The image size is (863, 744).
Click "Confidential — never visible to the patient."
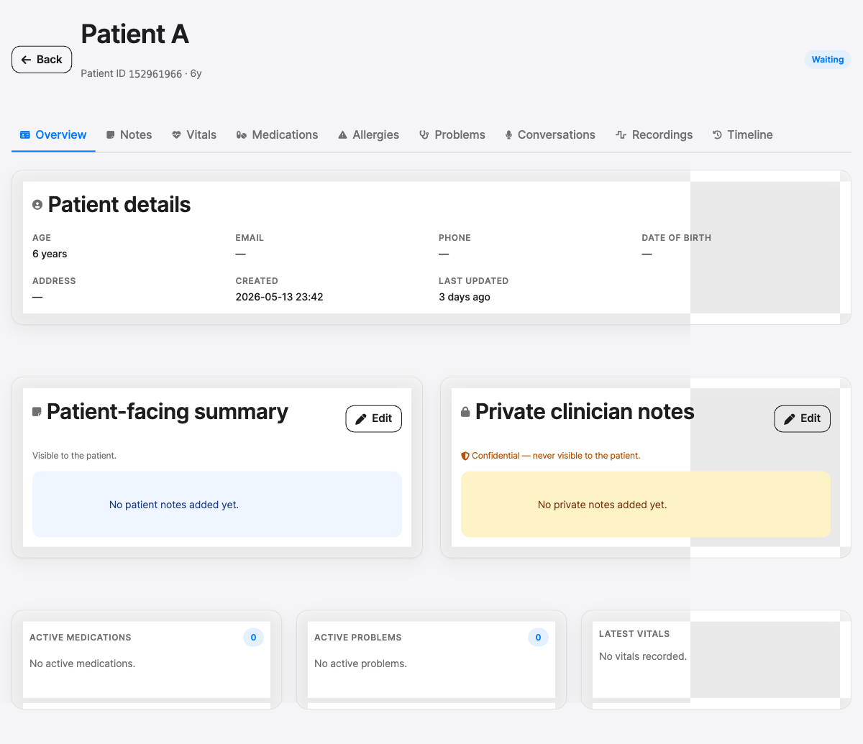tap(556, 456)
